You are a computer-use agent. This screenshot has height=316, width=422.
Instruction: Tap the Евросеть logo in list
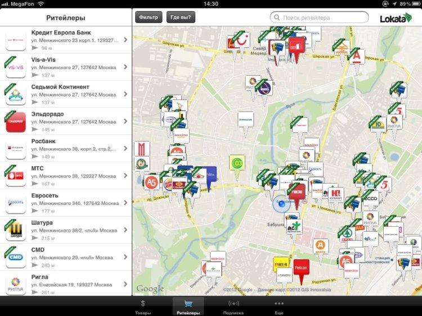point(16,203)
